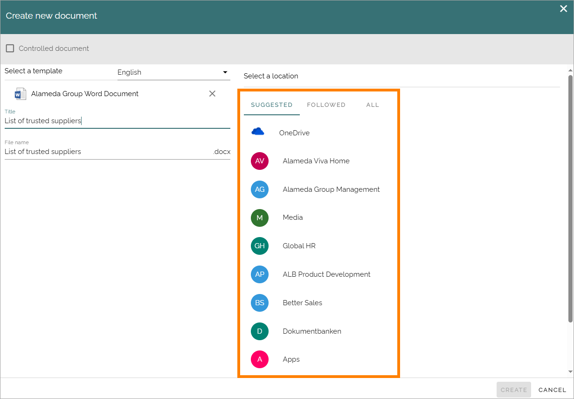The width and height of the screenshot is (574, 399).
Task: Click the OneDrive cloud icon
Action: pyautogui.click(x=258, y=132)
